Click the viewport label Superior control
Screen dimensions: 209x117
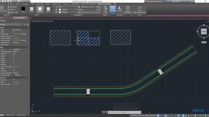(35, 21)
